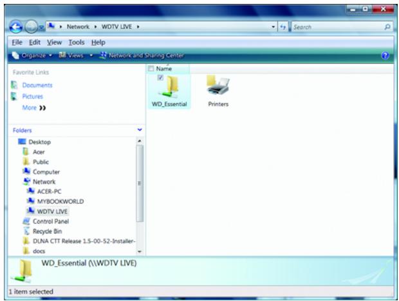Viewport: 399px width, 301px height.
Task: Select Acer in the folder tree
Action: [x=39, y=152]
